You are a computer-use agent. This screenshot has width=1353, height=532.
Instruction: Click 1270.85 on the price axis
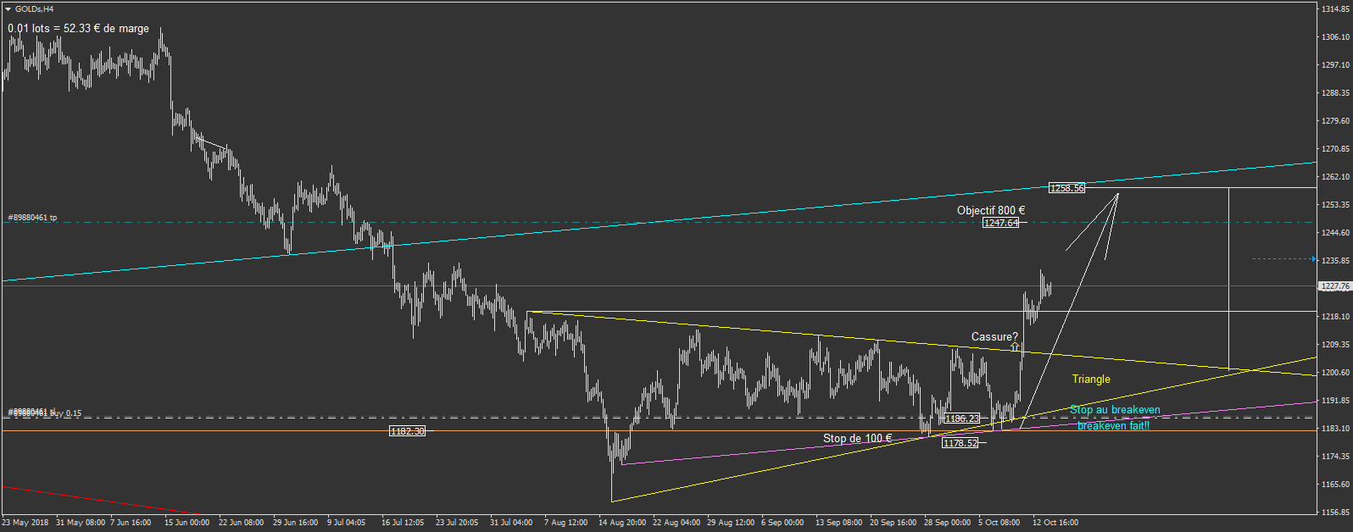tap(1335, 149)
